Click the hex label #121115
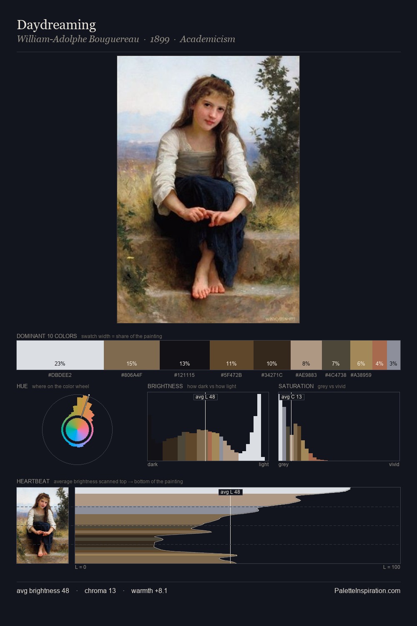417x626 pixels. [x=184, y=375]
